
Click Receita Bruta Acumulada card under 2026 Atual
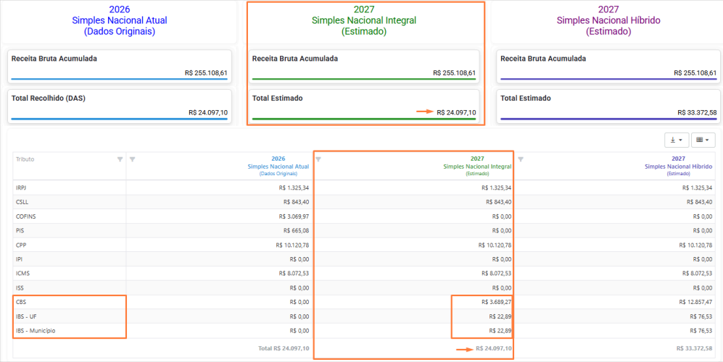click(x=120, y=67)
